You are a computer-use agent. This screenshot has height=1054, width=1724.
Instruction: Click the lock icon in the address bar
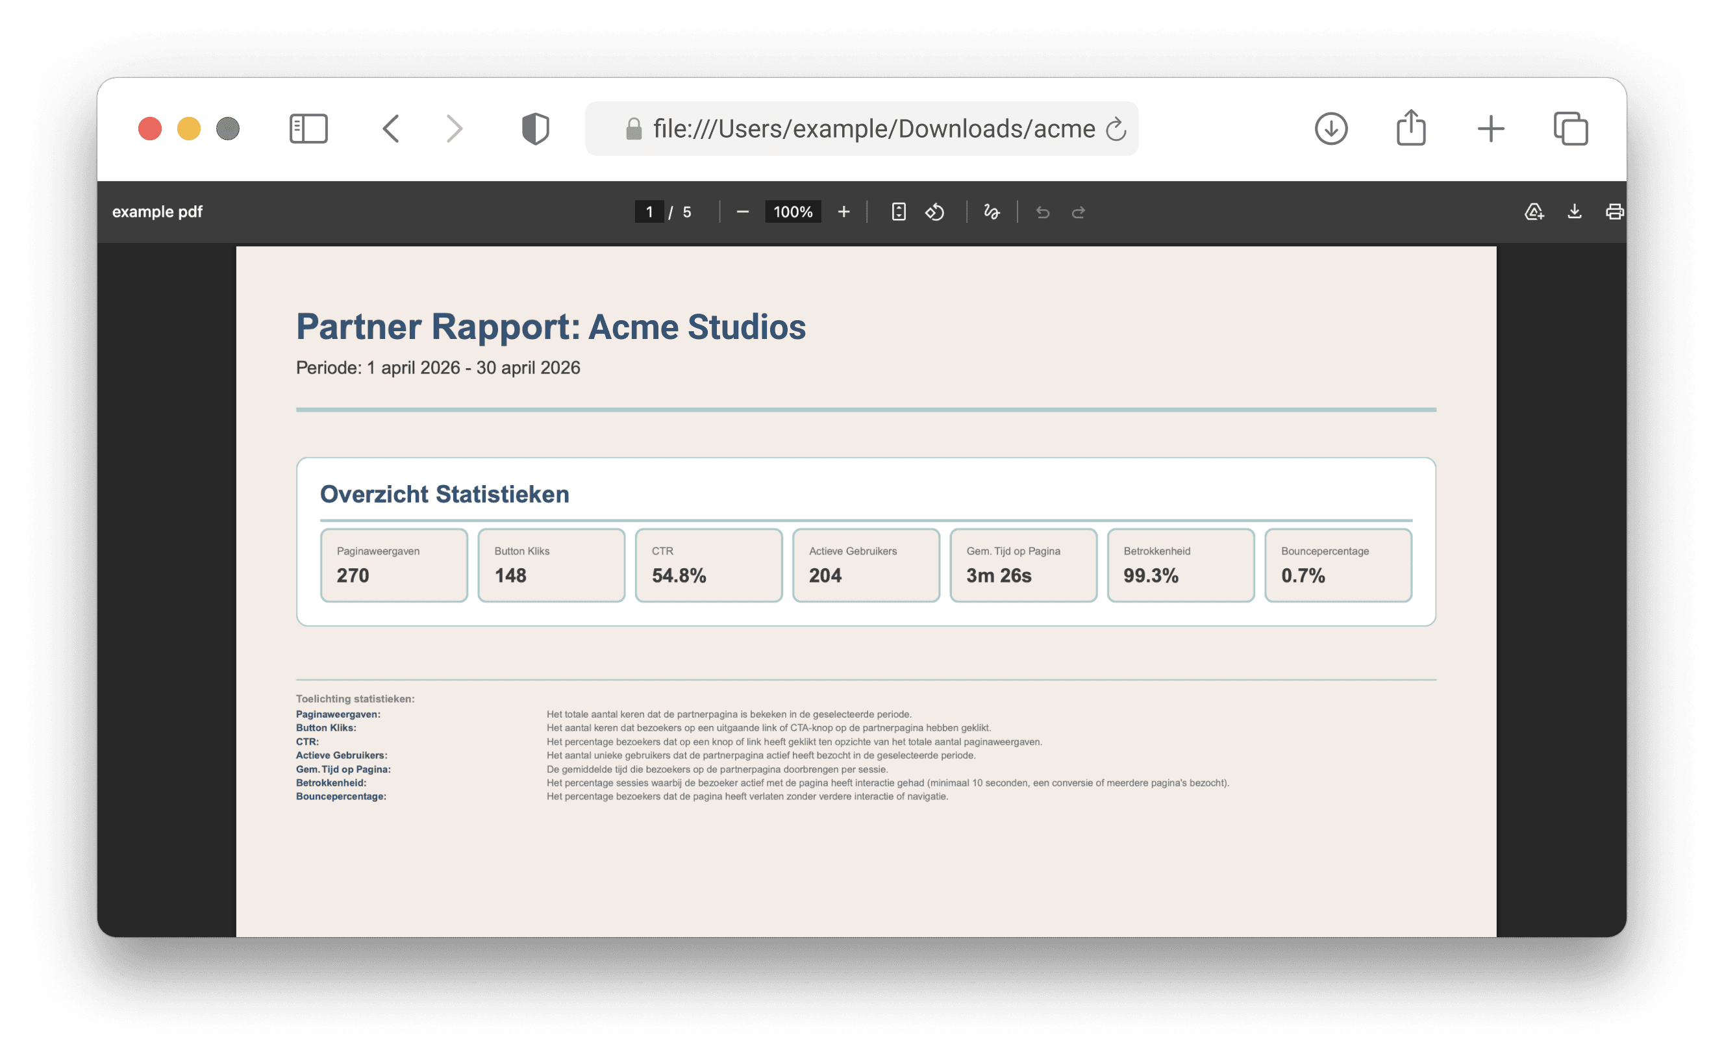[x=633, y=129]
